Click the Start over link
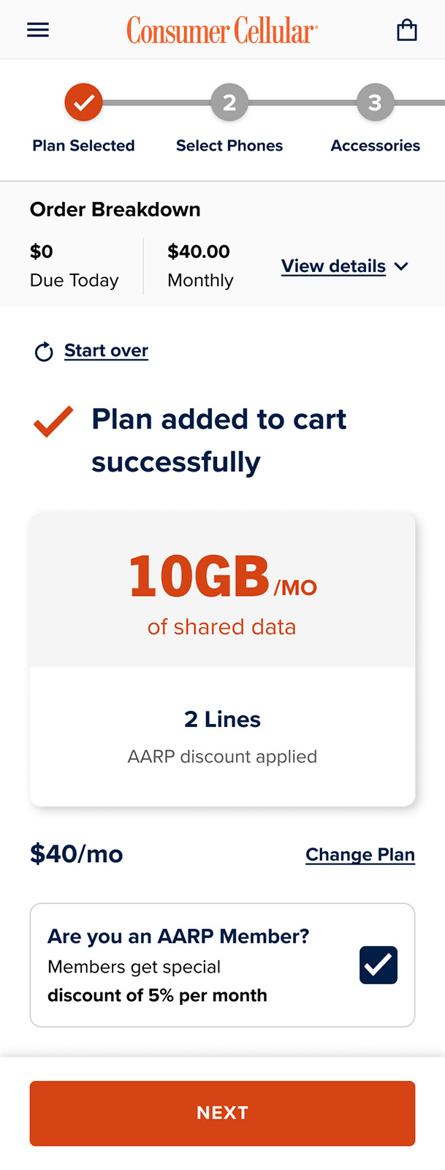The height and width of the screenshot is (1170, 445). point(106,351)
